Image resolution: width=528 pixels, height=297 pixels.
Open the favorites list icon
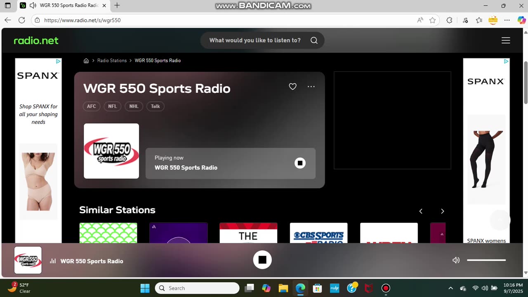click(479, 20)
